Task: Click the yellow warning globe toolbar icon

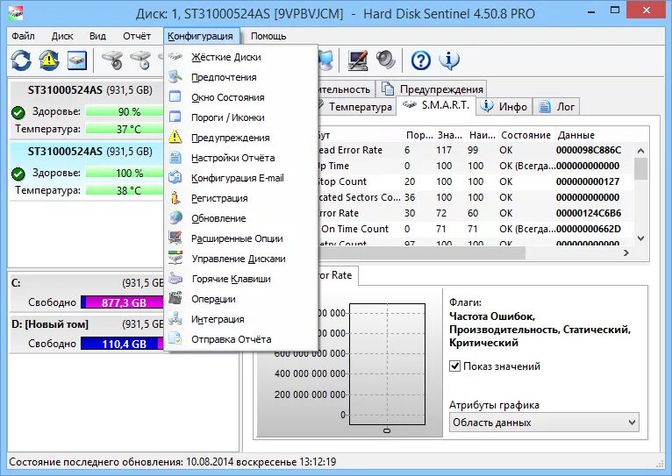Action: coord(49,60)
